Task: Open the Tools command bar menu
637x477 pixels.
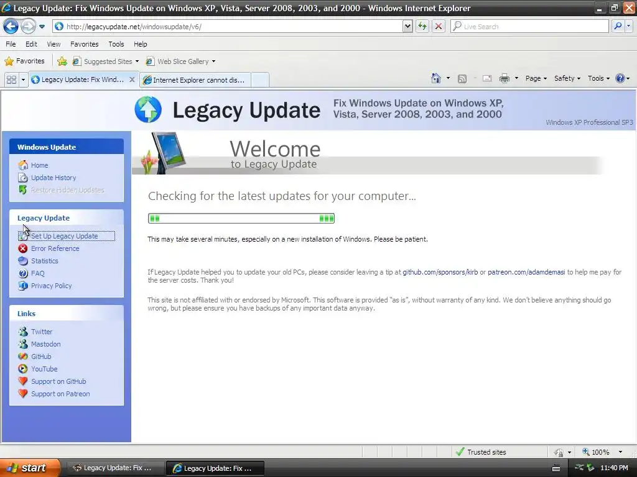Action: [598, 78]
